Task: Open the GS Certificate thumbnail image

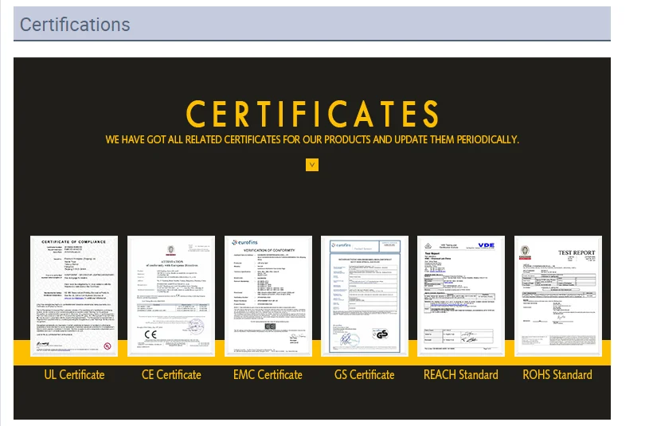Action: pos(365,295)
